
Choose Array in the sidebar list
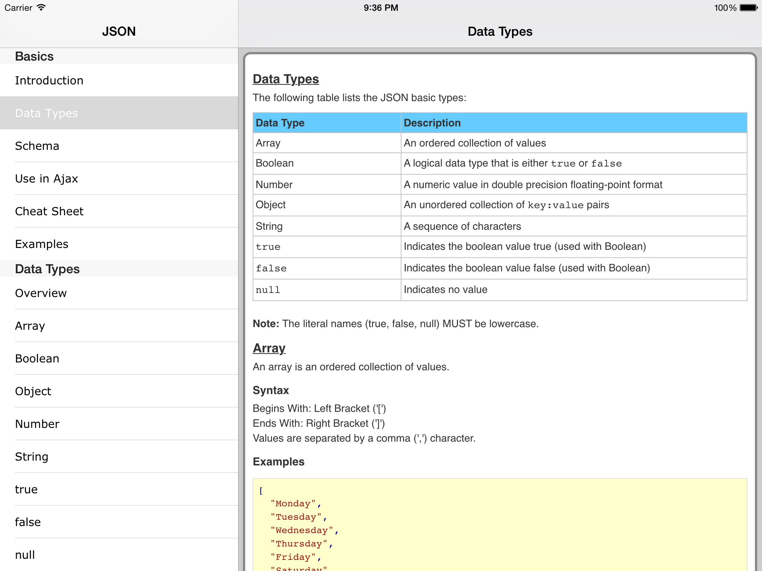click(30, 326)
